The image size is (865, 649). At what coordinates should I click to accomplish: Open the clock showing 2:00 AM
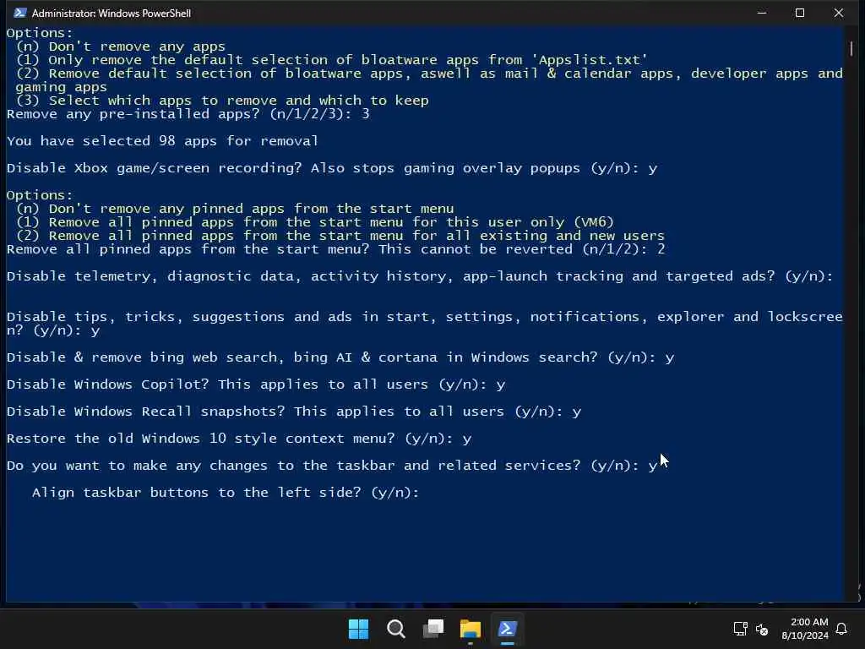809,622
